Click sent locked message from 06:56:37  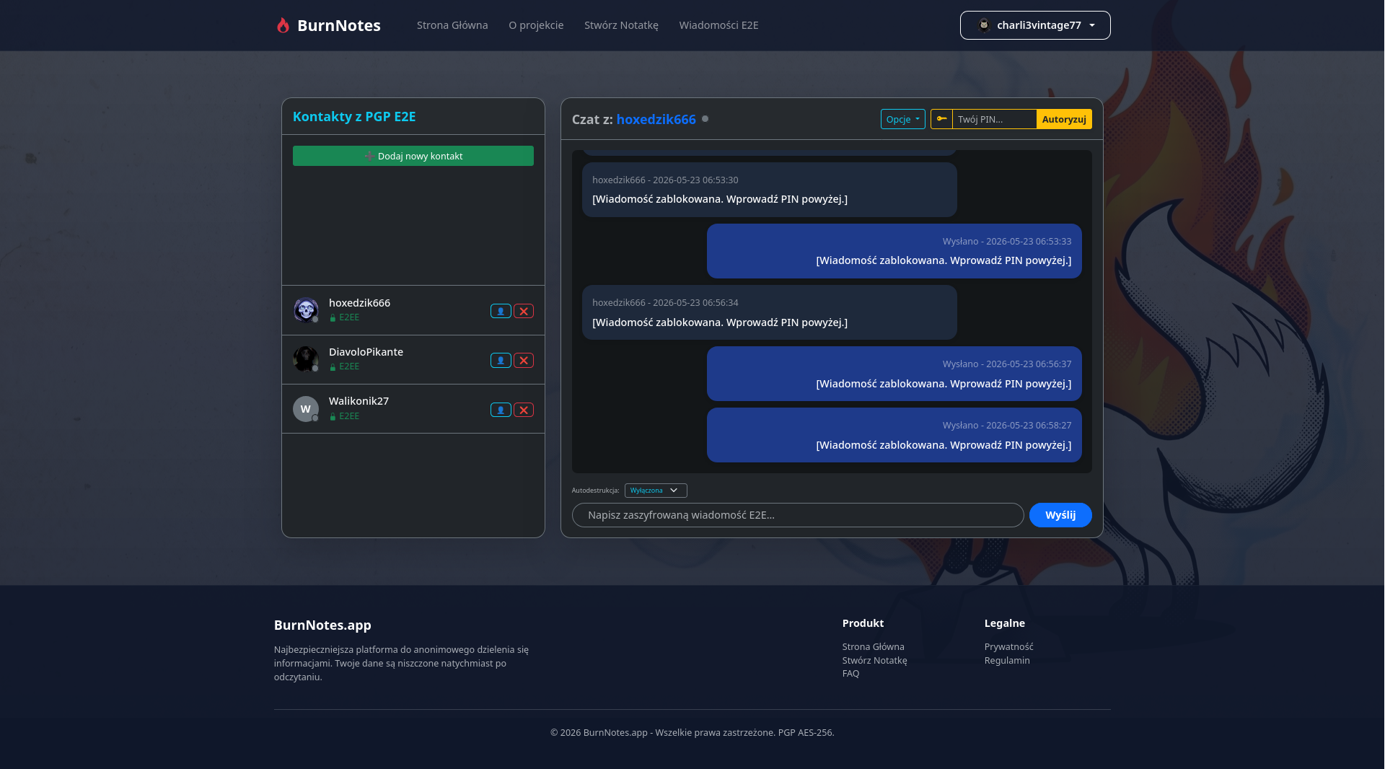pos(894,374)
